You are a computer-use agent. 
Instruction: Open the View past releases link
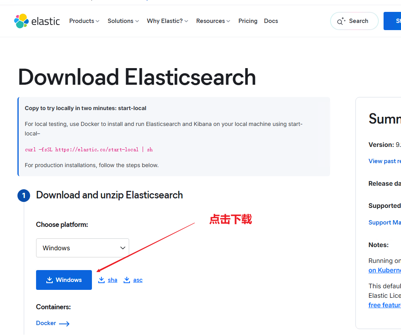click(385, 161)
